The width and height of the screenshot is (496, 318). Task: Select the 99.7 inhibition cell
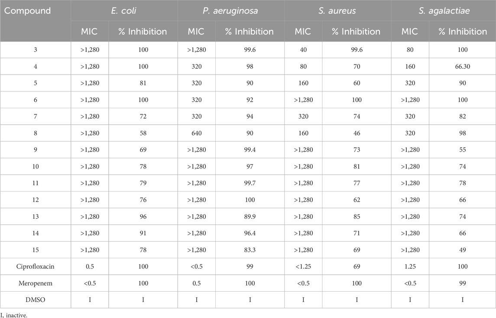[x=250, y=183]
